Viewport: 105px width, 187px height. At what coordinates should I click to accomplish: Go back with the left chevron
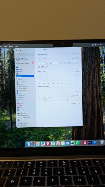click(x=37, y=50)
